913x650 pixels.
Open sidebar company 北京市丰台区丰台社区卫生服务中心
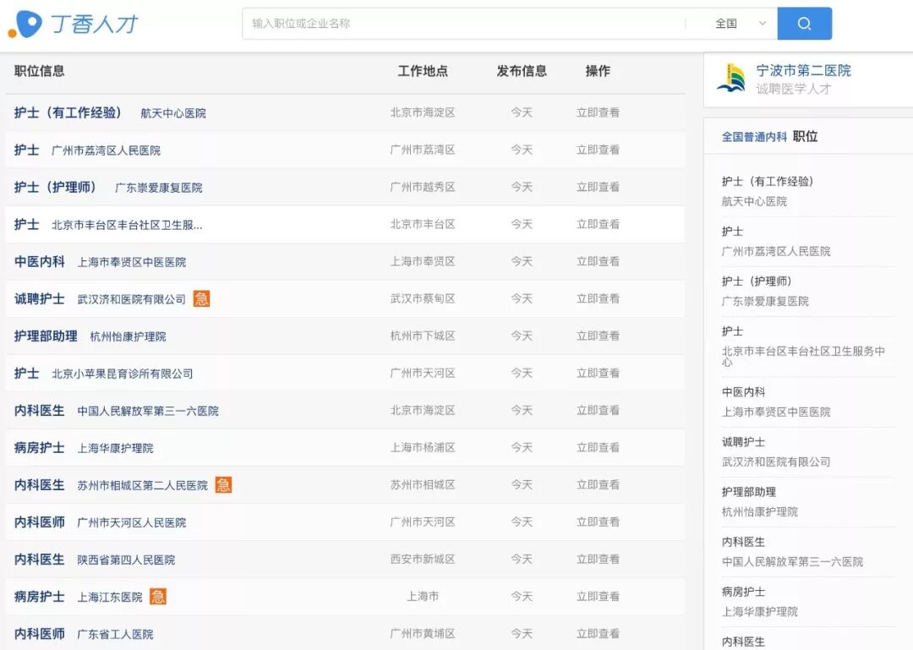pos(804,356)
